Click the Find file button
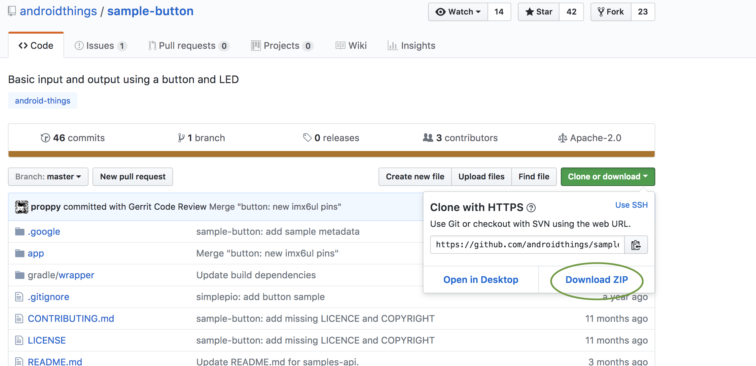This screenshot has width=756, height=366. [534, 177]
